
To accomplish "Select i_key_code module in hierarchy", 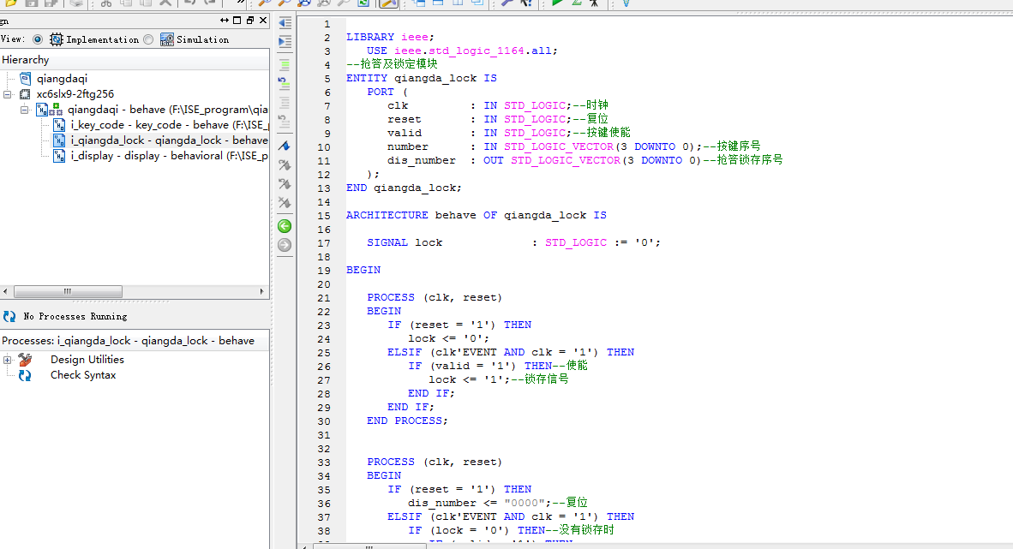I will 97,125.
